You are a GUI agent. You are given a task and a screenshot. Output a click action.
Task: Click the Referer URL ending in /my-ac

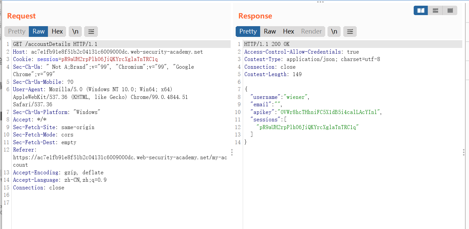pyautogui.click(x=120, y=158)
